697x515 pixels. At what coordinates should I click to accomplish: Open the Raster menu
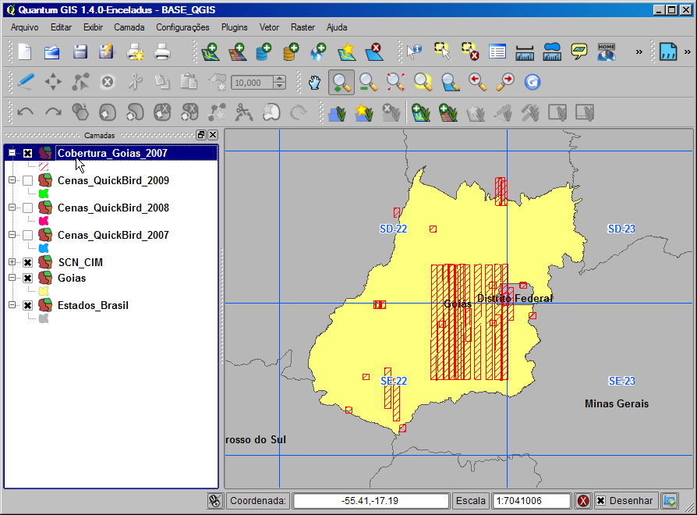click(303, 27)
